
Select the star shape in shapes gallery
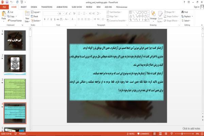click(x=146, y=20)
